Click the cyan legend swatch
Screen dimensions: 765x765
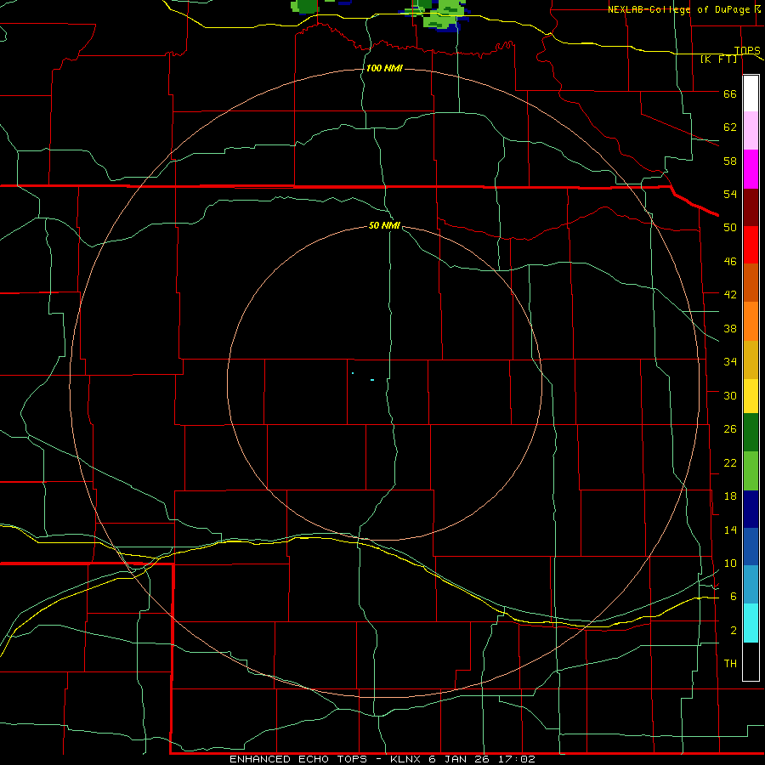(751, 622)
